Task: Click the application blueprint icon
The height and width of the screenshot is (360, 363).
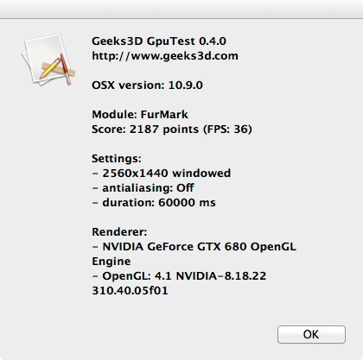Action: coord(48,60)
